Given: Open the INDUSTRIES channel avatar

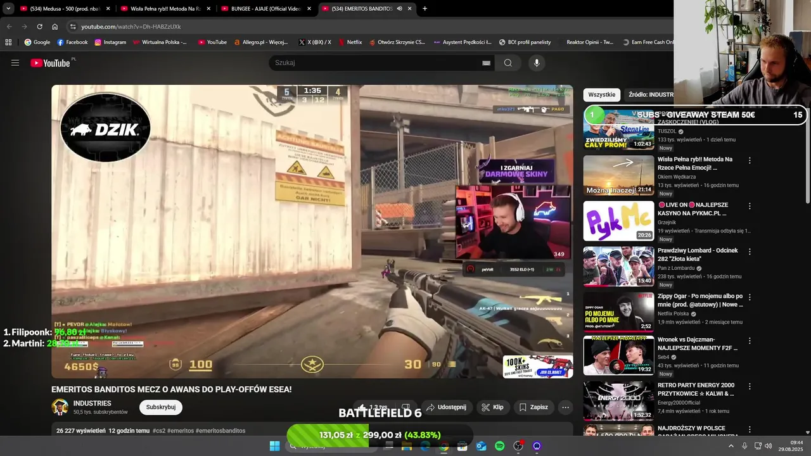Looking at the screenshot, I should (x=60, y=407).
